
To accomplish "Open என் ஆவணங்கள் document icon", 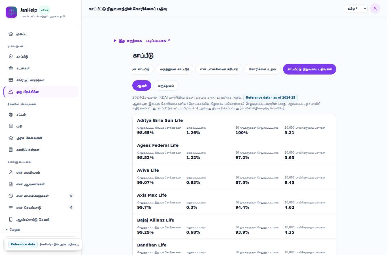I will [x=11, y=184].
